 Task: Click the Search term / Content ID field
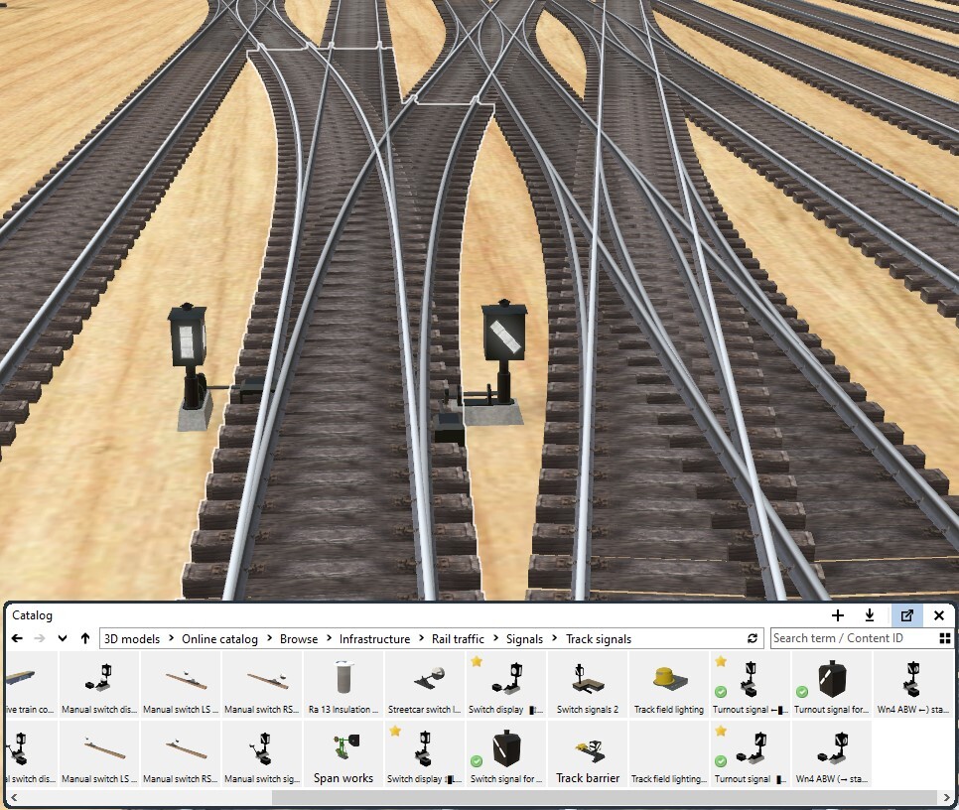pyautogui.click(x=852, y=638)
